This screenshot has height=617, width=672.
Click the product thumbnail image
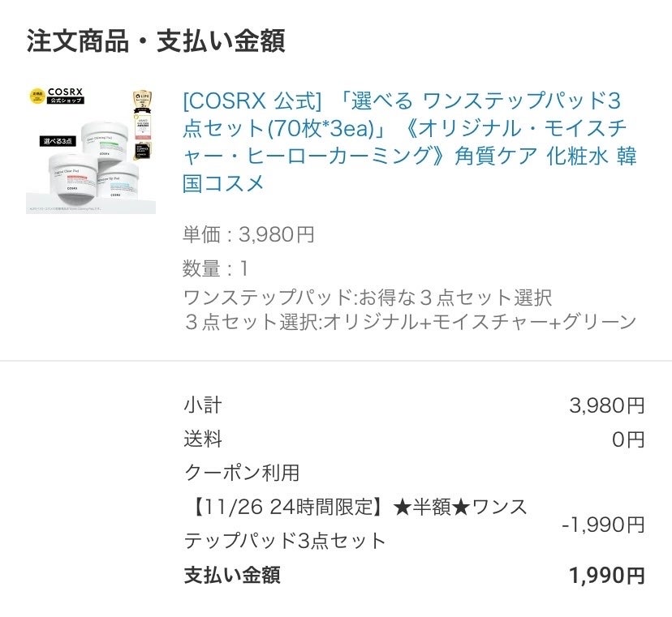(91, 146)
